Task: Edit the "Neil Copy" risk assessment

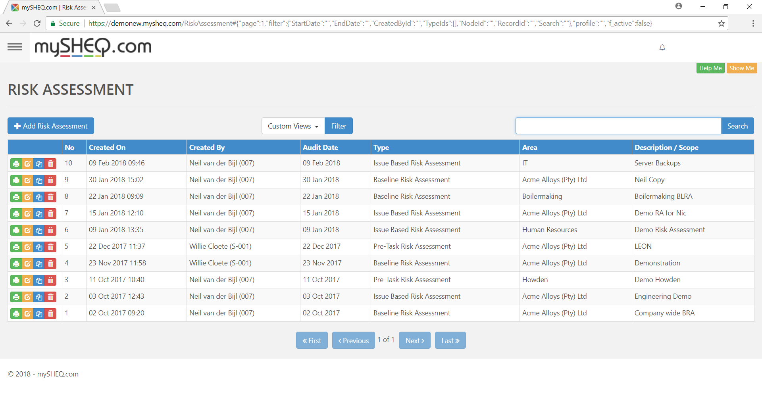Action: pyautogui.click(x=27, y=180)
